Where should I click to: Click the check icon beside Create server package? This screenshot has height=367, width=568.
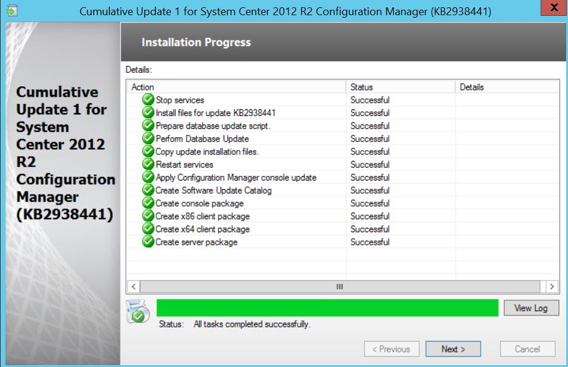(x=148, y=242)
